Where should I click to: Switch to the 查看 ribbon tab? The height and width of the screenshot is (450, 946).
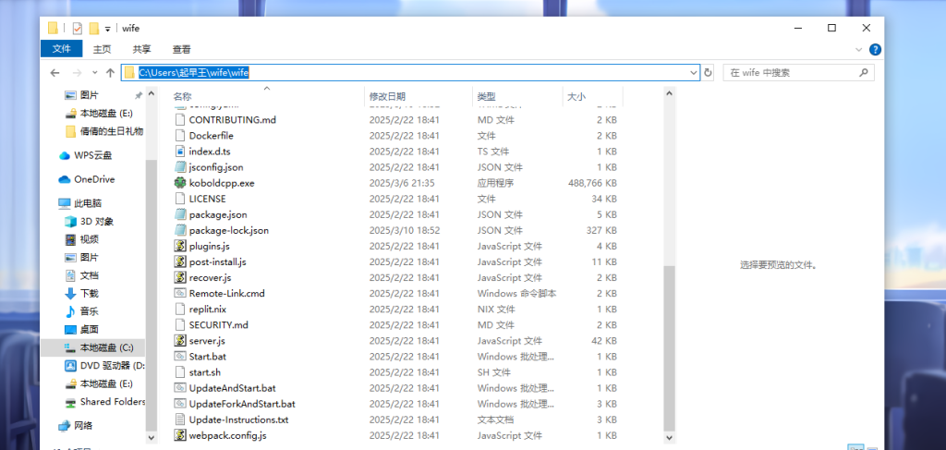[x=181, y=49]
